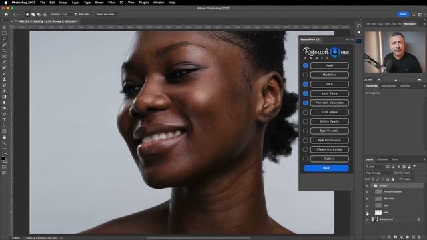Open the Layer menu
The height and width of the screenshot is (240, 427).
click(x=75, y=3)
